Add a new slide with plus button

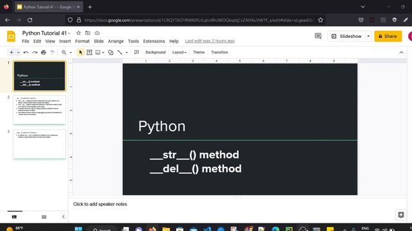[12, 53]
